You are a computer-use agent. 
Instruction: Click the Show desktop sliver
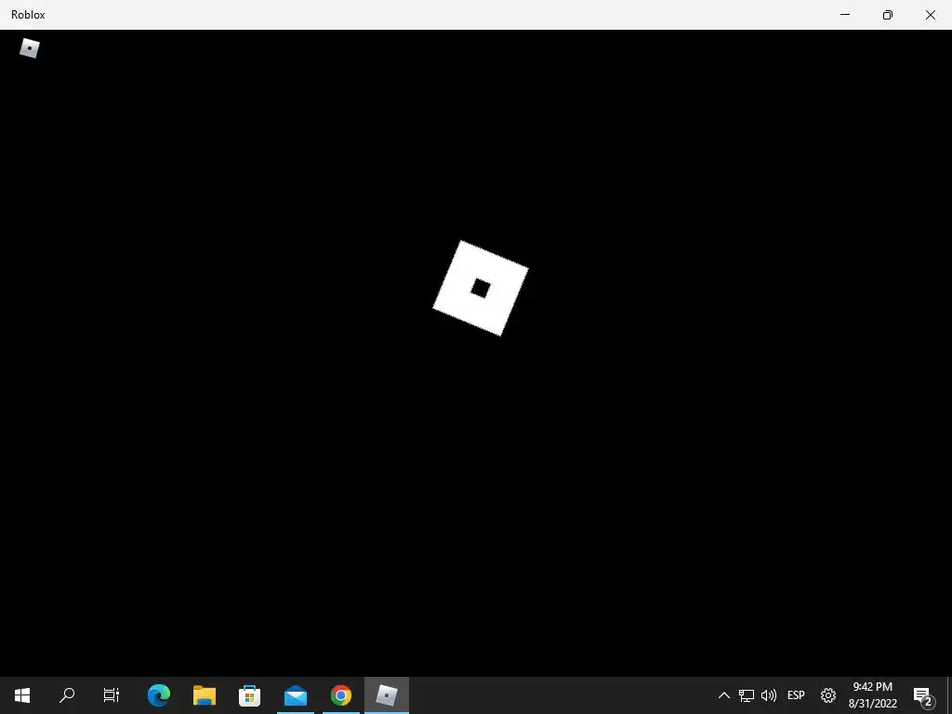click(949, 695)
